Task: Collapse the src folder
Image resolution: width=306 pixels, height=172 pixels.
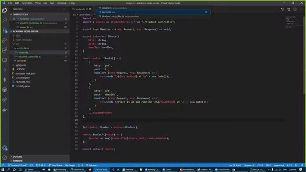Action: pyautogui.click(x=17, y=44)
